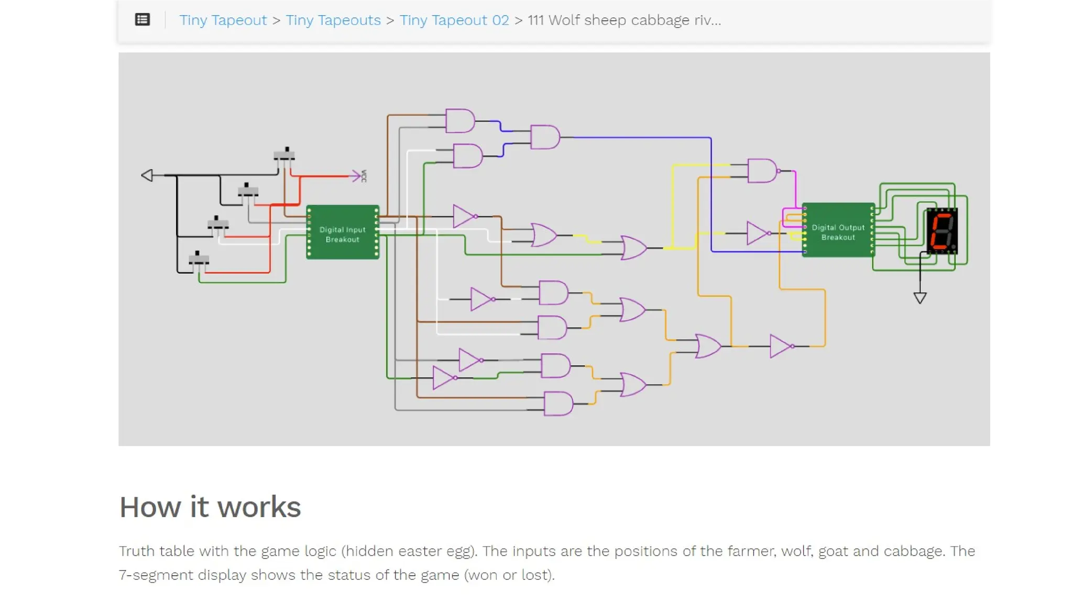Toggle the topmost slide switch near VCC
Viewport: 1073px width, 603px height.
pos(284,154)
